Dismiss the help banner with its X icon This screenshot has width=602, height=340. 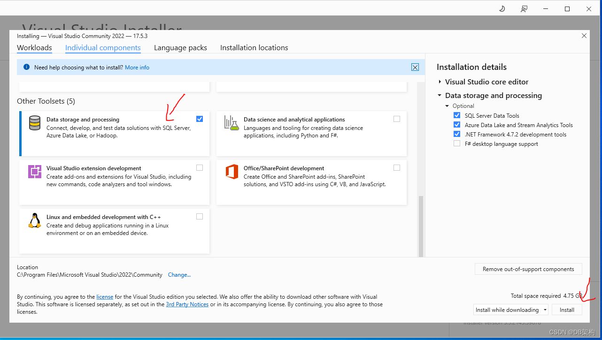pos(415,67)
